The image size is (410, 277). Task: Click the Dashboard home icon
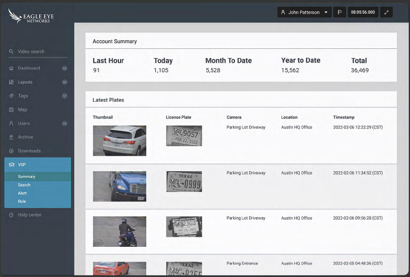coord(11,68)
